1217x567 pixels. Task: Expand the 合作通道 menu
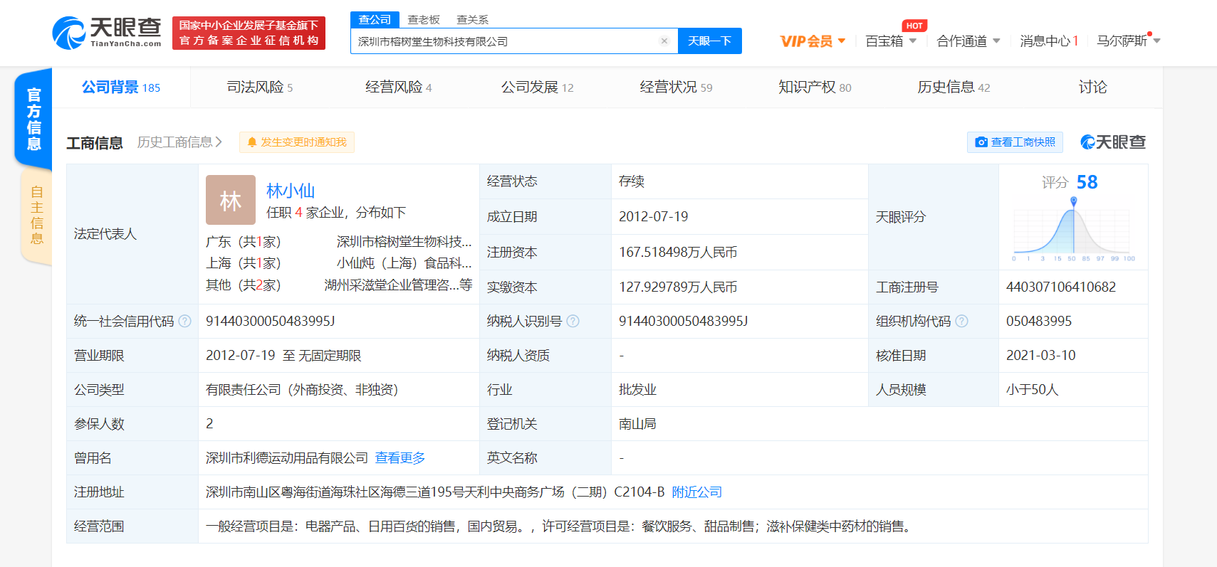point(968,41)
